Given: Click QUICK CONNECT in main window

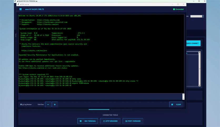Looking at the screenshot, I should [193, 43].
